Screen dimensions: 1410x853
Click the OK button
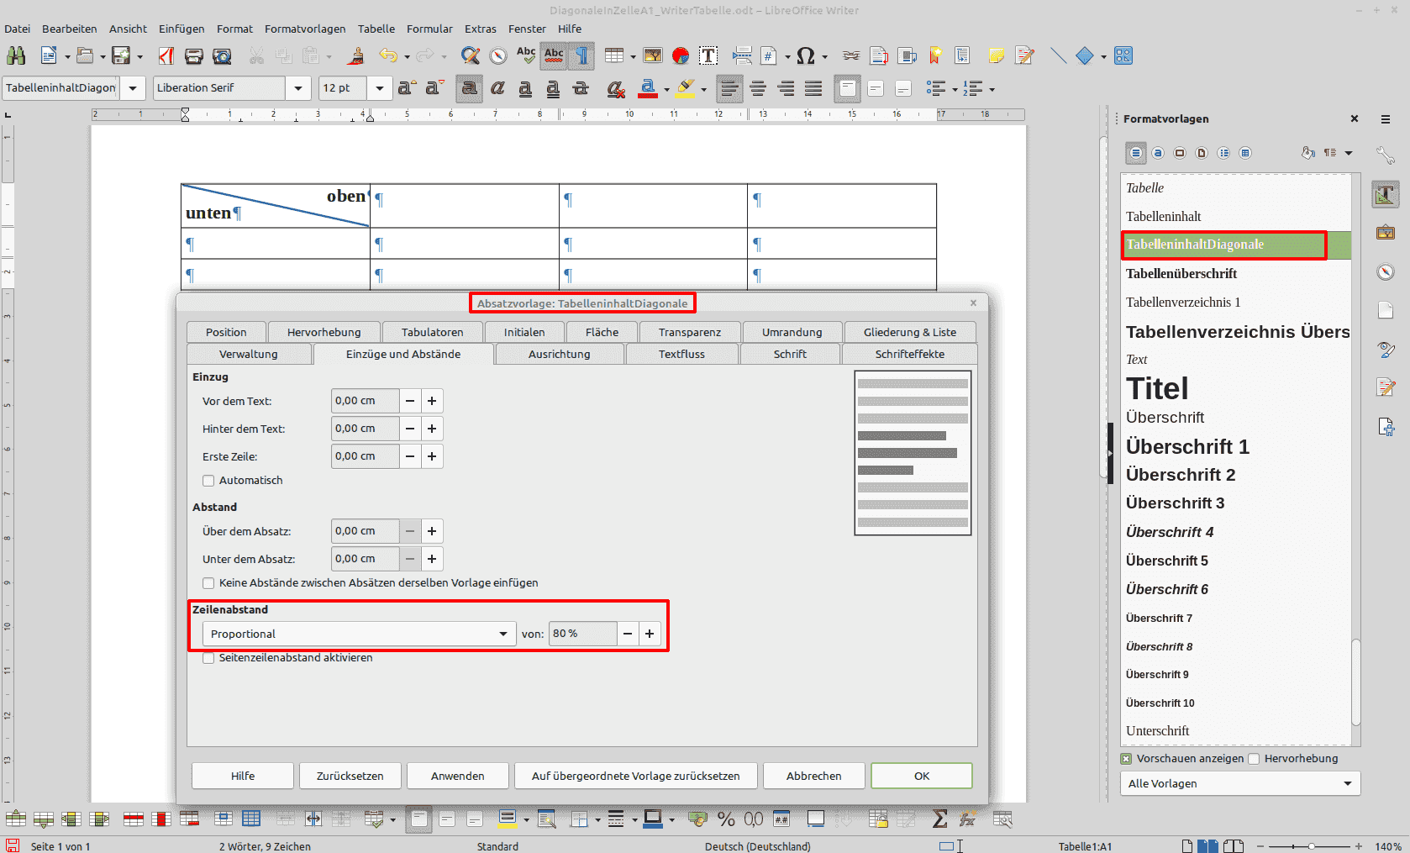[922, 776]
